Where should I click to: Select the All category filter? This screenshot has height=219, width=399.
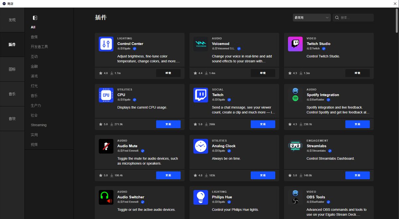tap(33, 27)
